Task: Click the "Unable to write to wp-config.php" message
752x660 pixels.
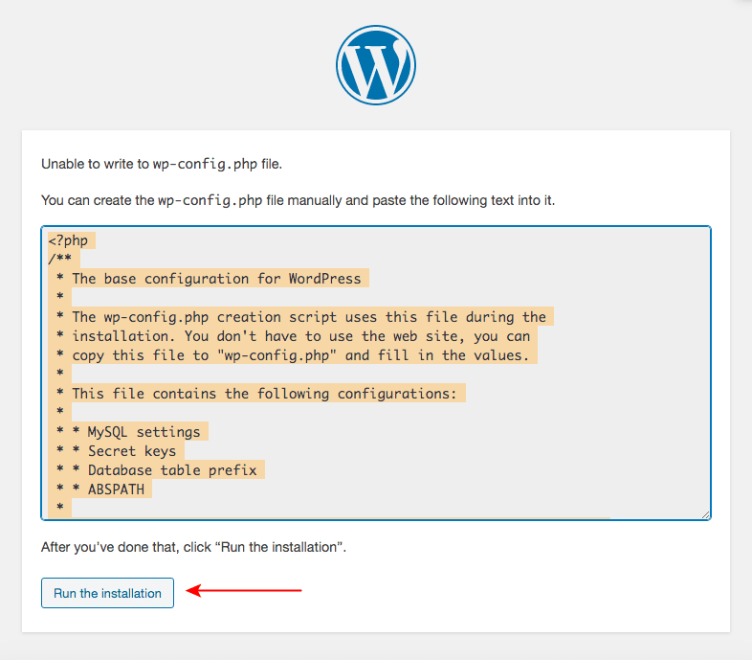Action: click(x=162, y=164)
